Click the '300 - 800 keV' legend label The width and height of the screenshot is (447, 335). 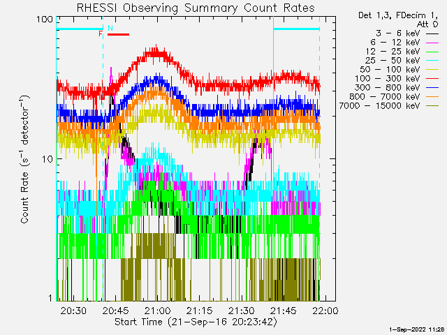coord(388,88)
